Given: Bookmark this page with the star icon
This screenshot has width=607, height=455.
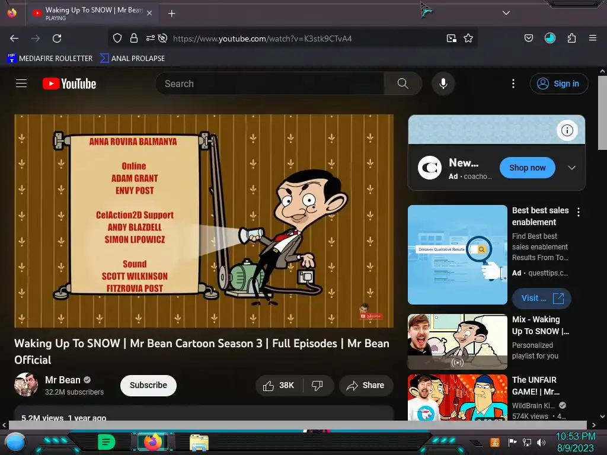Looking at the screenshot, I should [468, 38].
